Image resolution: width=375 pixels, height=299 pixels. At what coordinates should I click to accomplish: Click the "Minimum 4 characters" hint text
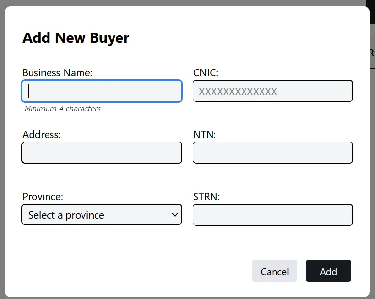coord(63,109)
